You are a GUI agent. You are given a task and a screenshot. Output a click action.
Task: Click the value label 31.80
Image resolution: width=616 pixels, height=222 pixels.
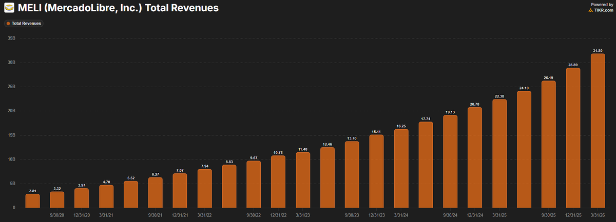pos(598,51)
